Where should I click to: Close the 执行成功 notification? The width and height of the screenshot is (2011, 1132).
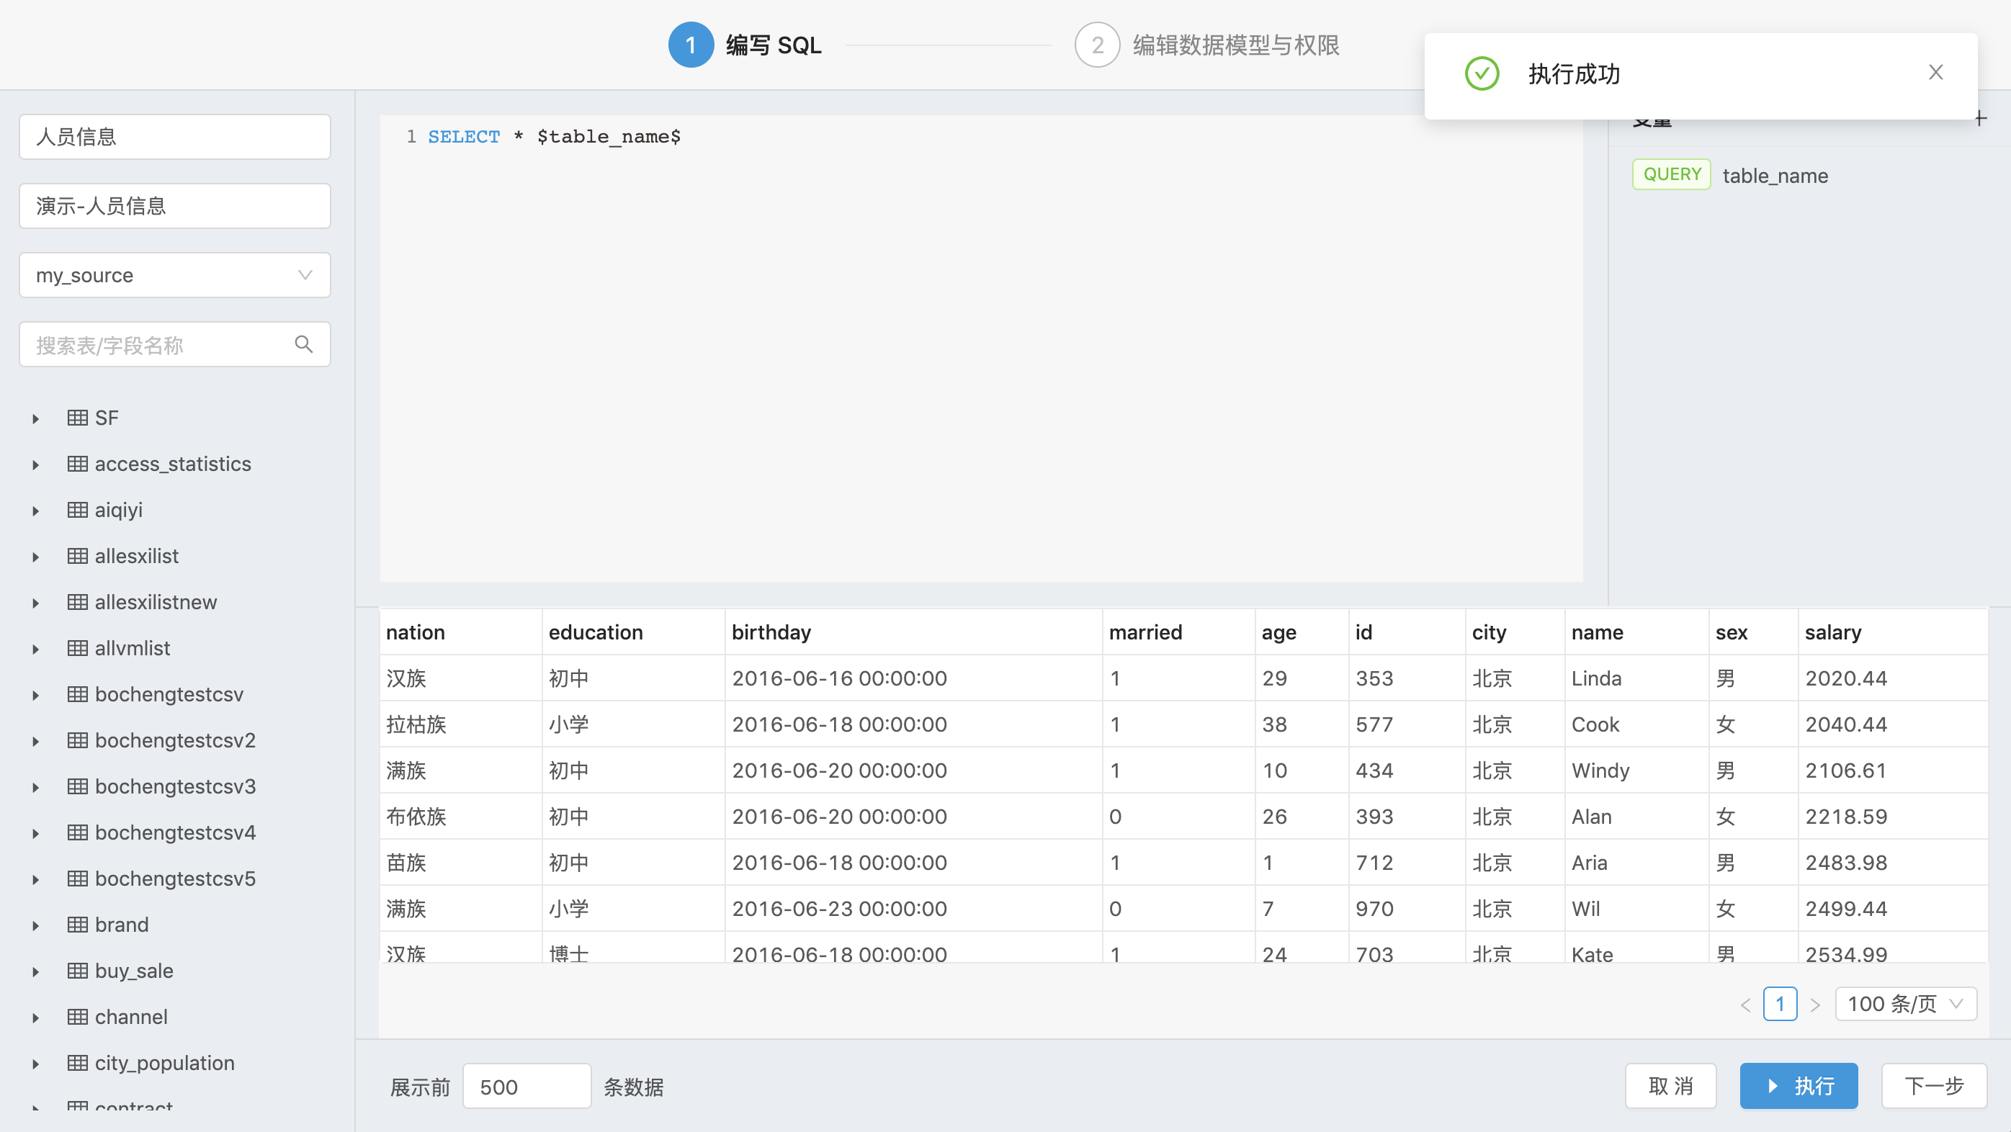tap(1935, 73)
